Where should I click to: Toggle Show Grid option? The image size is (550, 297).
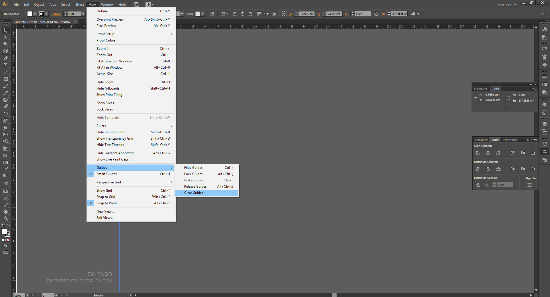click(x=131, y=191)
